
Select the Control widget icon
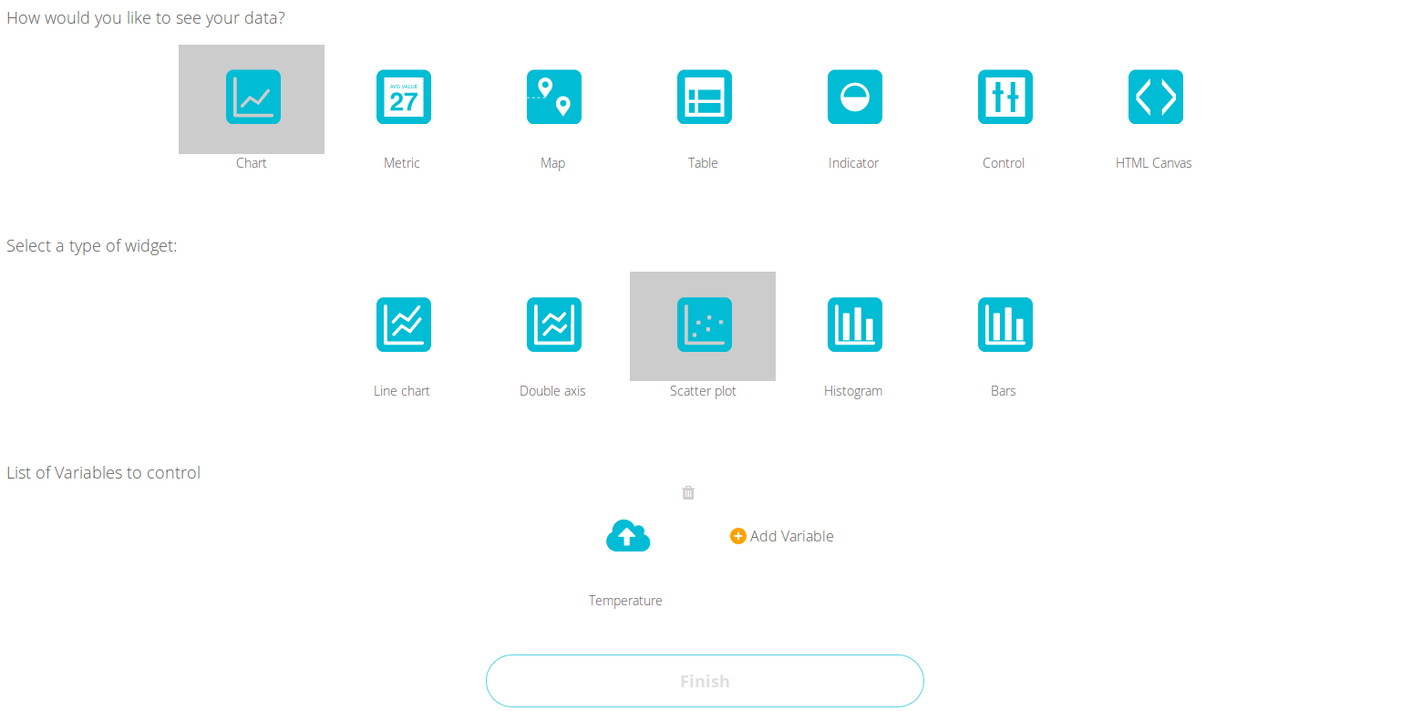point(1004,97)
